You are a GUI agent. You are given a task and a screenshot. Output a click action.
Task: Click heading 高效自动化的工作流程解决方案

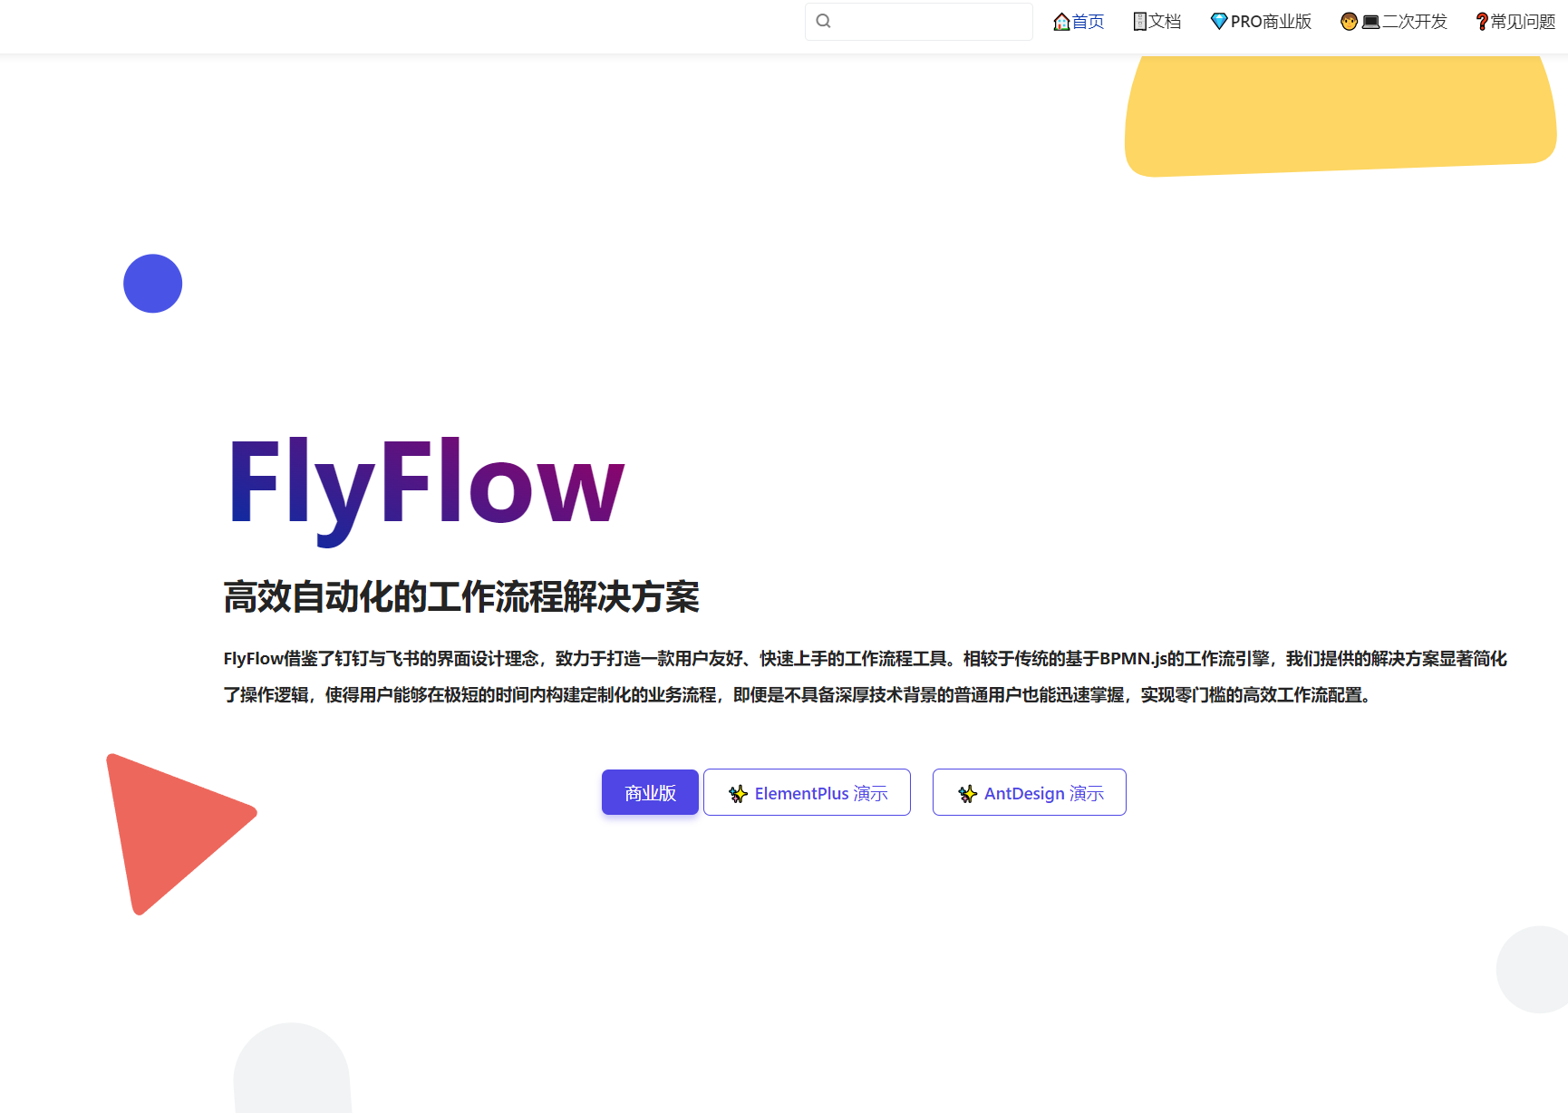461,597
